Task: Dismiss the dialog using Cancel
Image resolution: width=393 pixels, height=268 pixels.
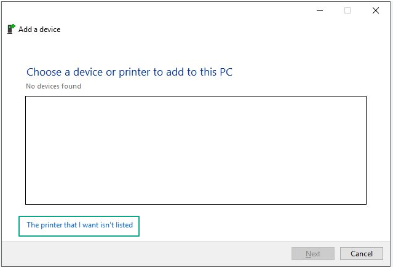Action: [x=362, y=254]
